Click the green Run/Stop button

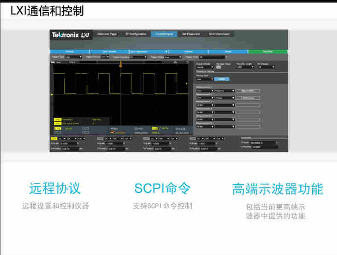click(267, 52)
